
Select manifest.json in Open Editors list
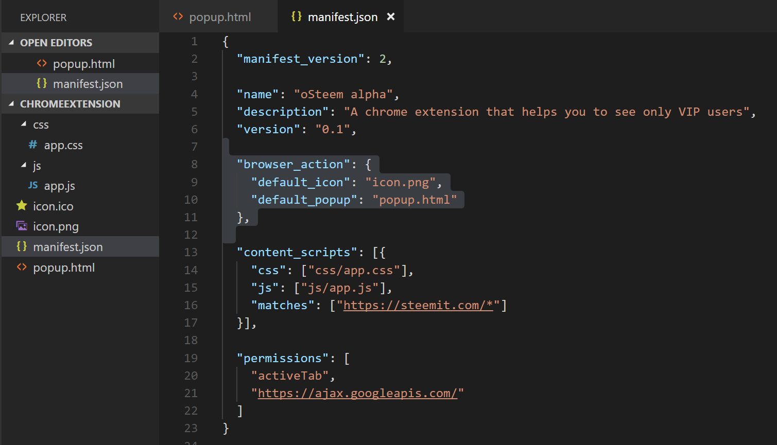tap(88, 84)
